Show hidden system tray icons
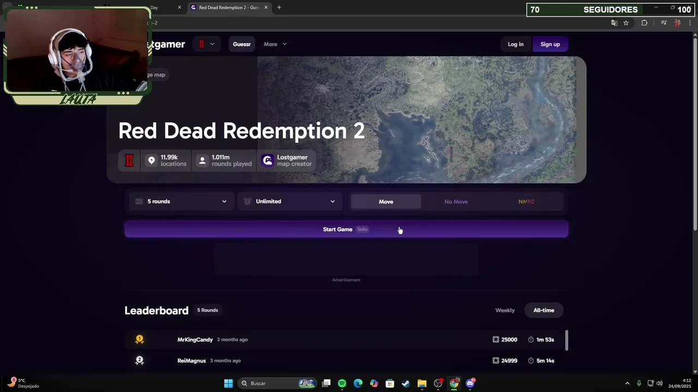This screenshot has height=392, width=698. click(x=627, y=383)
